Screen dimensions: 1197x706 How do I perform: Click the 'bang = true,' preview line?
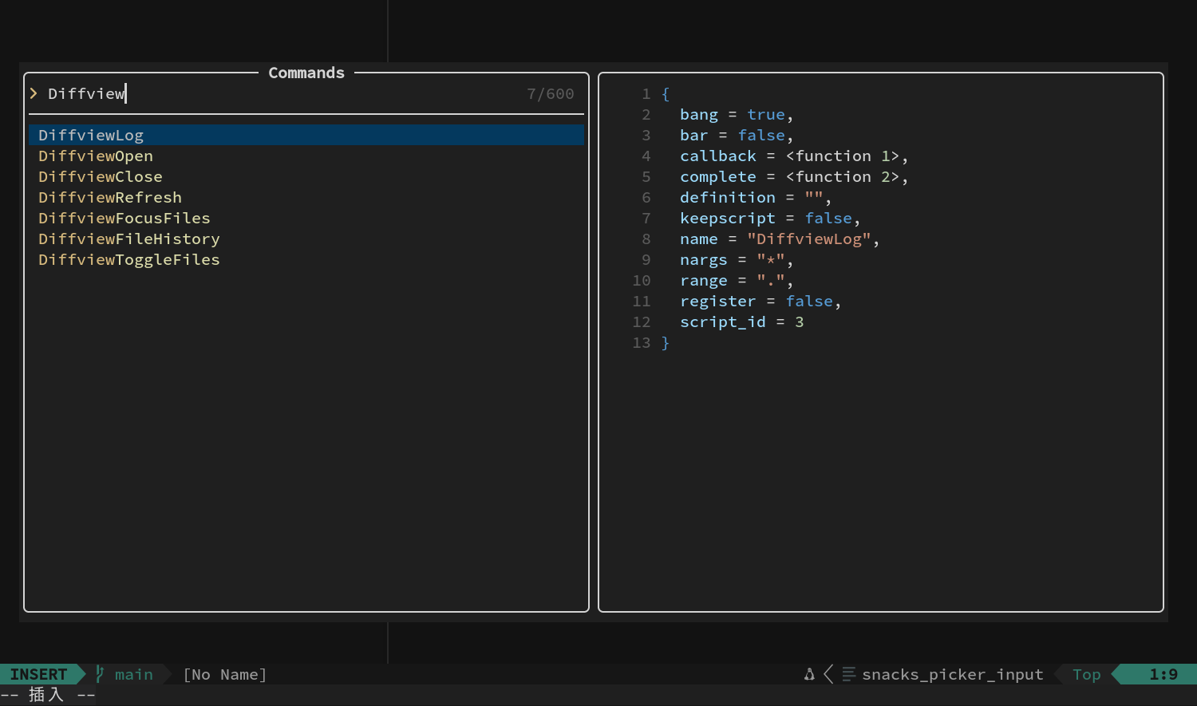tap(737, 114)
